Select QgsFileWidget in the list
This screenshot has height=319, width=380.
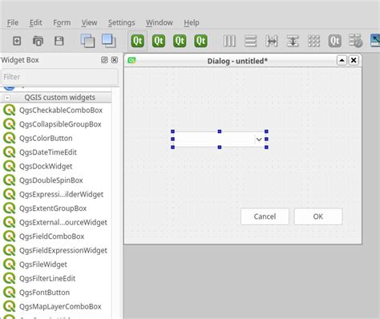(55, 264)
